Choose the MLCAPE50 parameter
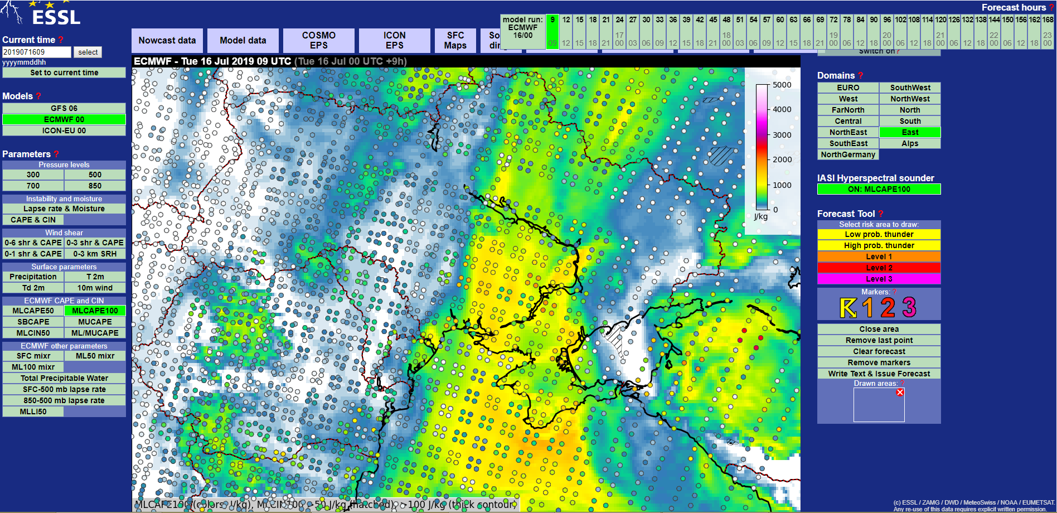Image resolution: width=1057 pixels, height=513 pixels. click(x=33, y=311)
